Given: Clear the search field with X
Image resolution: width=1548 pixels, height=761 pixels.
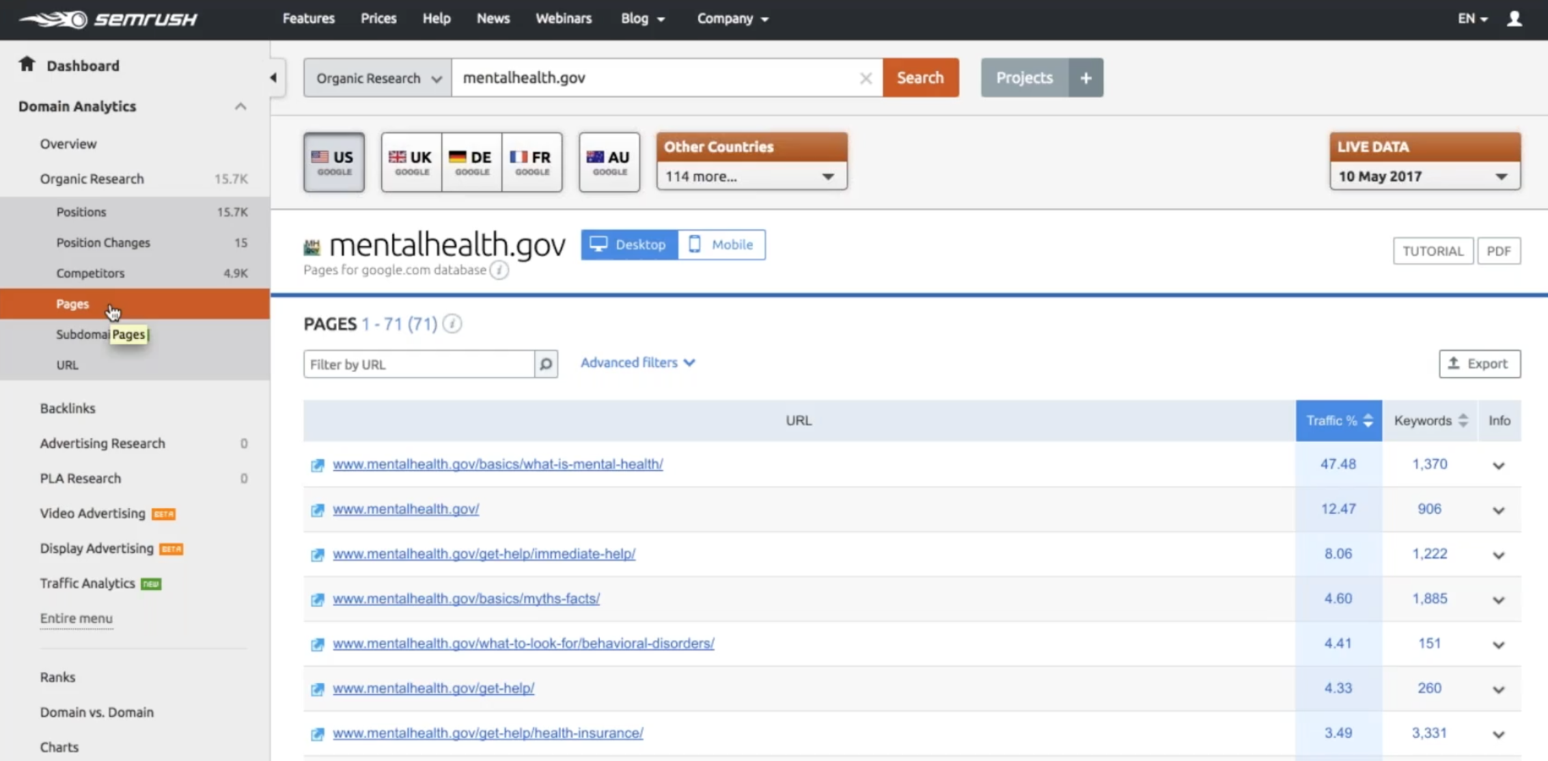Looking at the screenshot, I should tap(866, 78).
